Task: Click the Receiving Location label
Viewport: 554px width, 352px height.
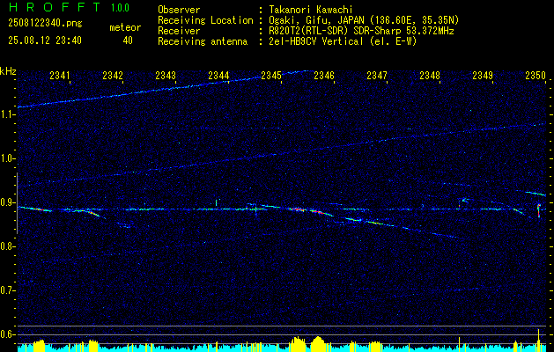Action: [x=205, y=20]
